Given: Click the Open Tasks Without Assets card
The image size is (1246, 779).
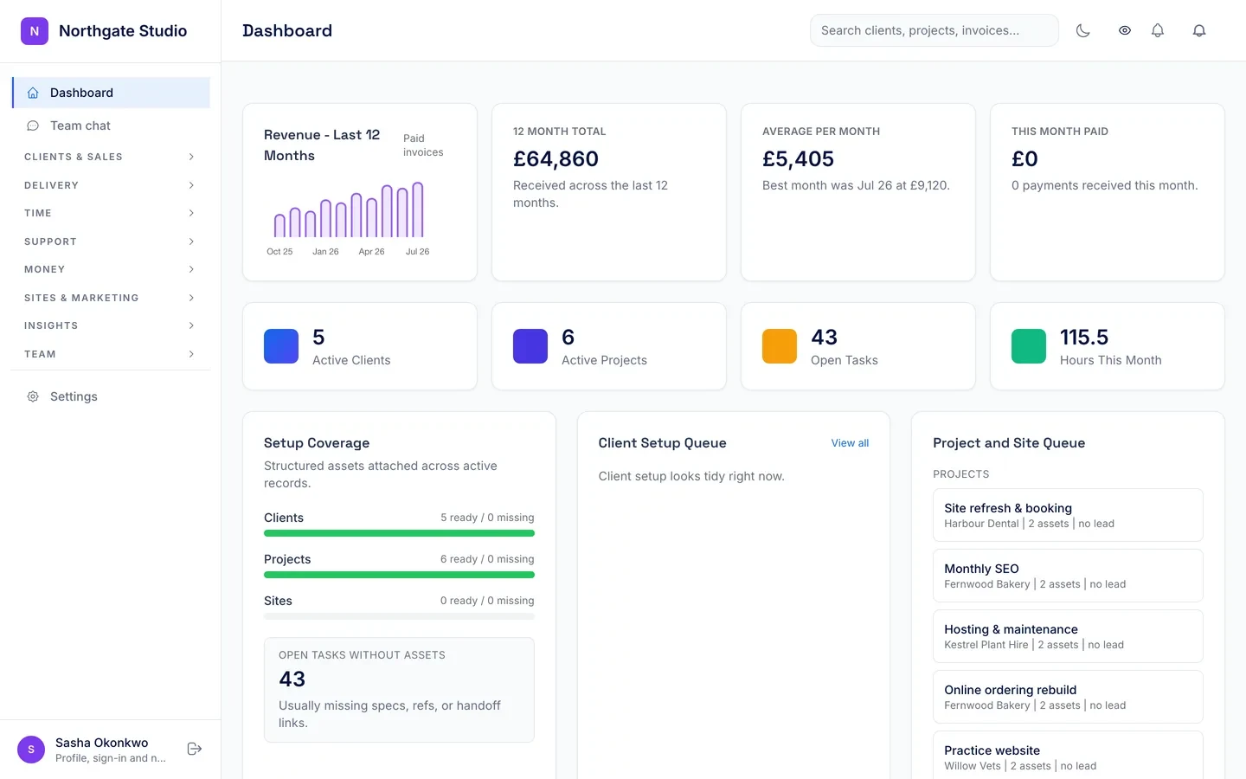Looking at the screenshot, I should tap(399, 690).
